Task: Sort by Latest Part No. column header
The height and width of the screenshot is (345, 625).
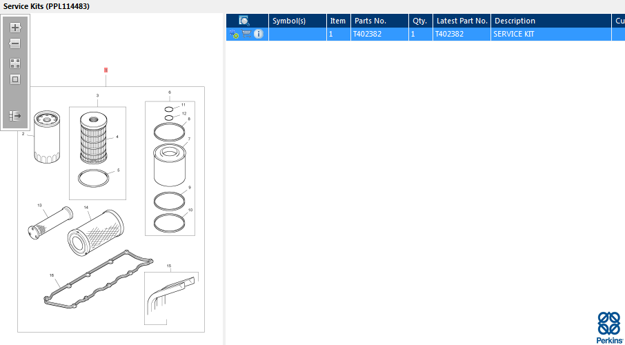Action: (x=462, y=21)
